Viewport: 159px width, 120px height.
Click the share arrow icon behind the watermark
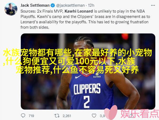click(x=132, y=115)
